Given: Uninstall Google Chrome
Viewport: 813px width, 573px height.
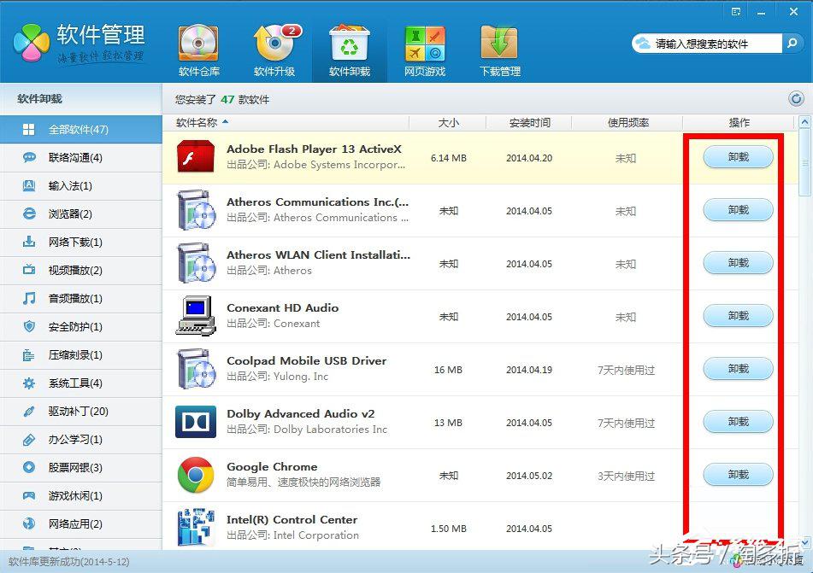Looking at the screenshot, I should [x=736, y=474].
